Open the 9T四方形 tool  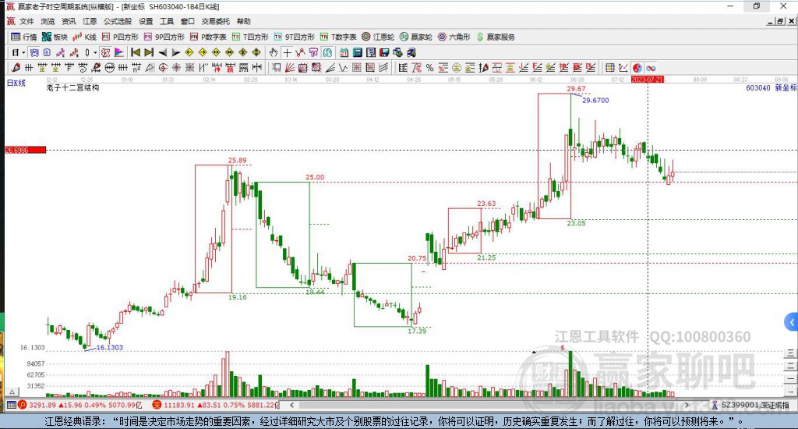[294, 37]
